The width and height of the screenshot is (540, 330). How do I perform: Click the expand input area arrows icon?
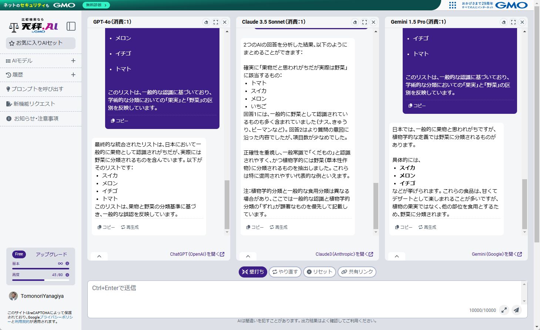(x=504, y=310)
